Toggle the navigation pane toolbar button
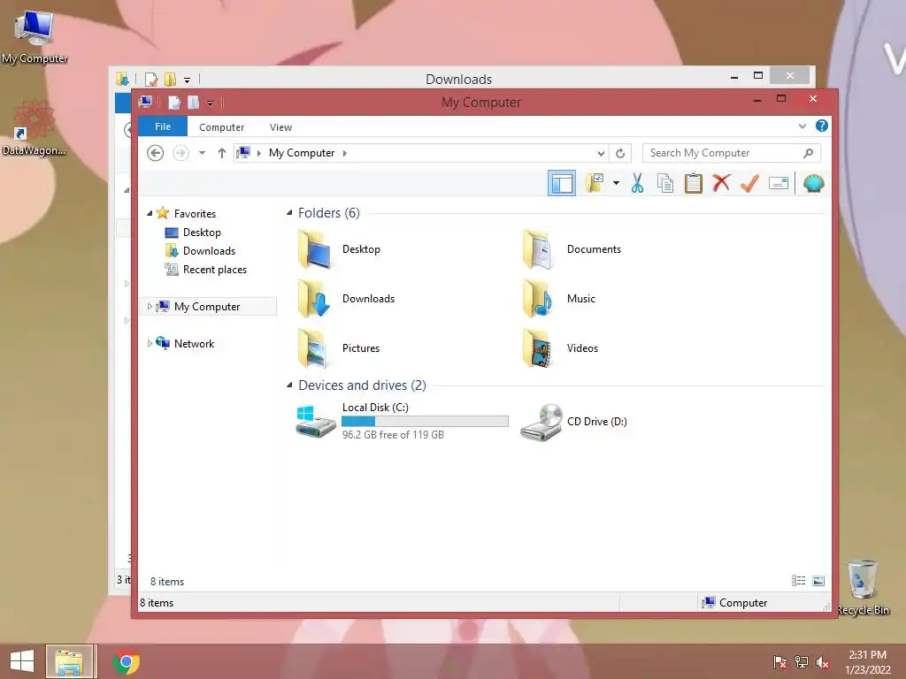The image size is (906, 679). point(562,184)
